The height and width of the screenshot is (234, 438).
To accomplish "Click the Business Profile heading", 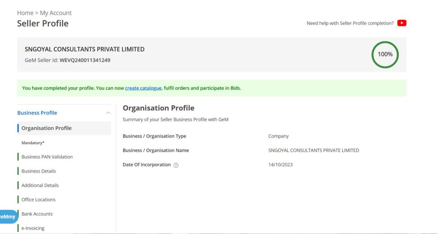I will point(37,113).
